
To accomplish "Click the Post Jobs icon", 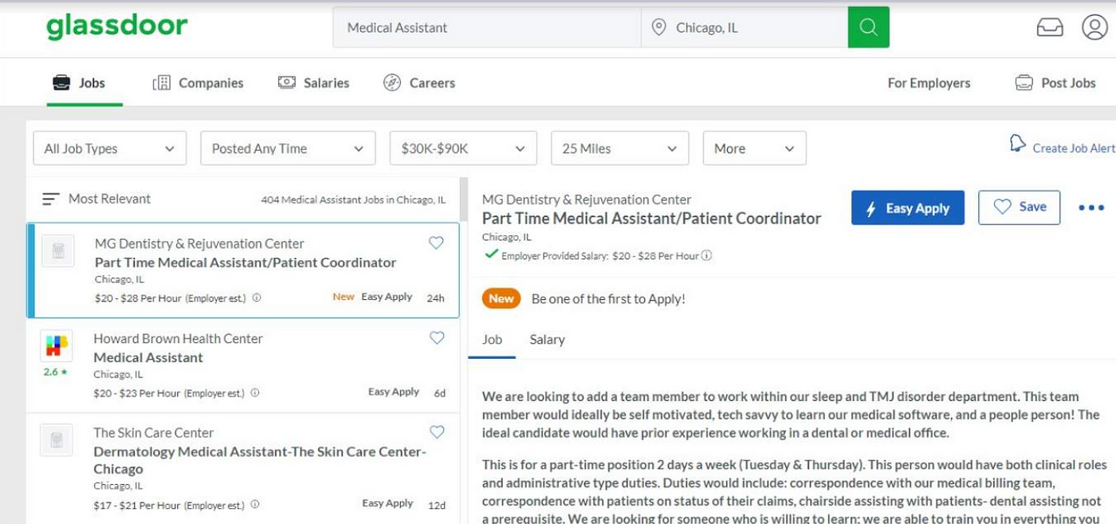I will click(x=1024, y=82).
